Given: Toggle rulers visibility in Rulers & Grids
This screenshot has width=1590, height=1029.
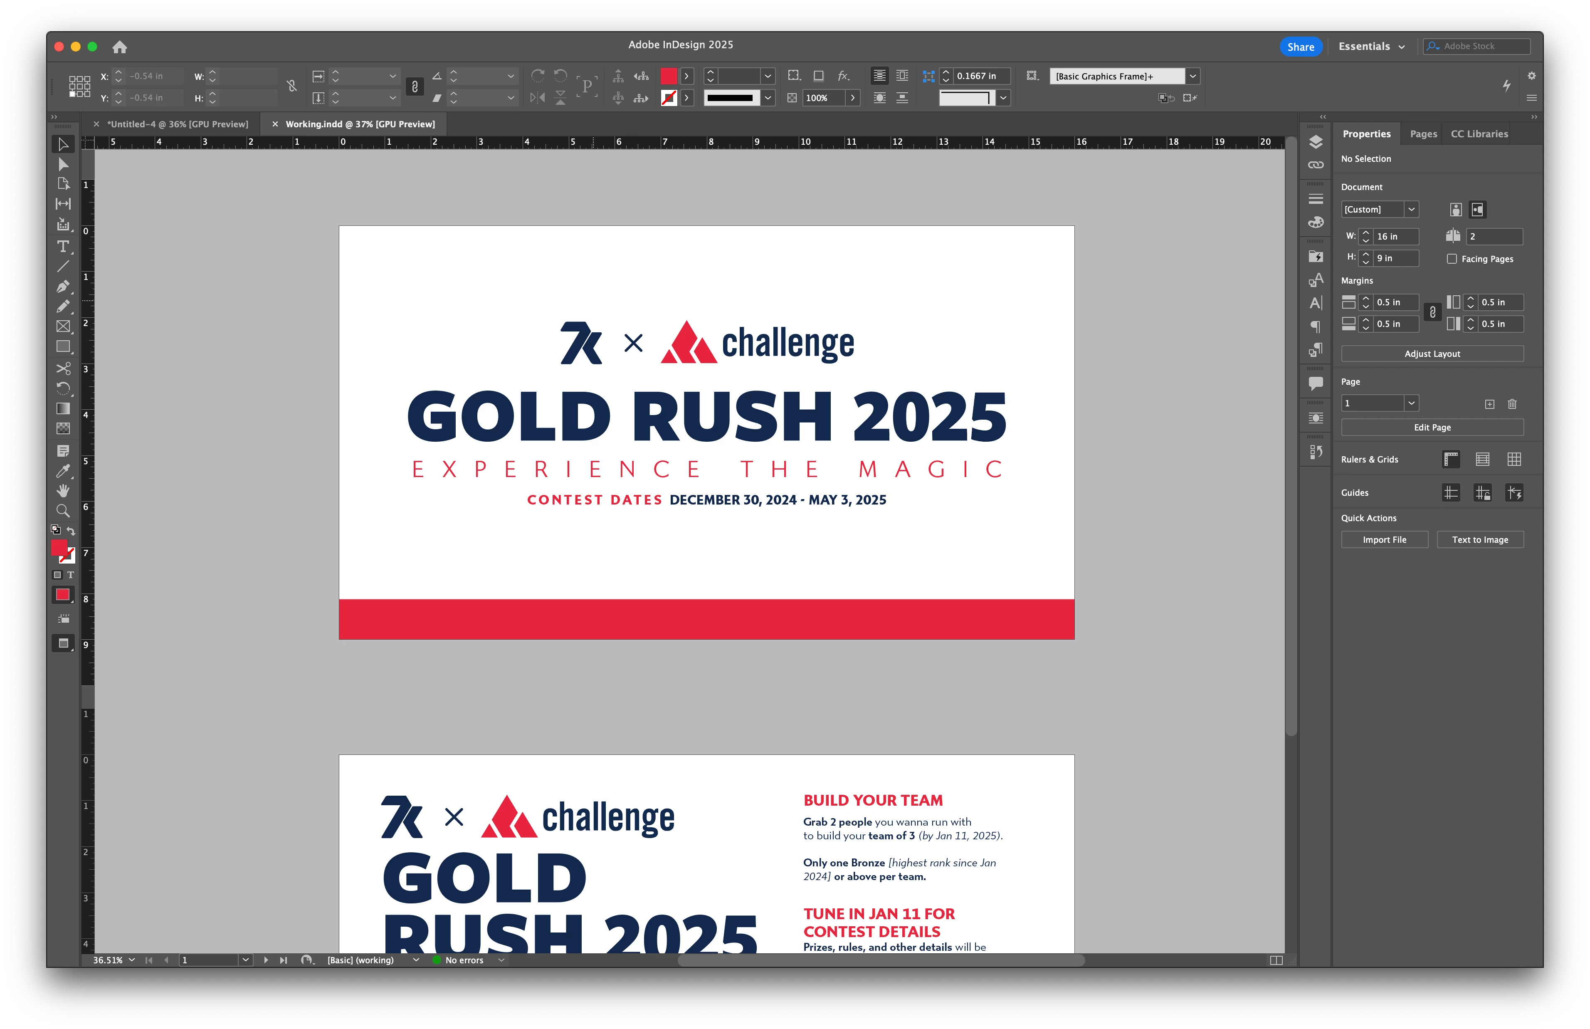Looking at the screenshot, I should [x=1450, y=459].
